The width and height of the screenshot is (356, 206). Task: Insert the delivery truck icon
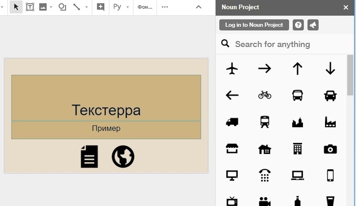tap(232, 122)
